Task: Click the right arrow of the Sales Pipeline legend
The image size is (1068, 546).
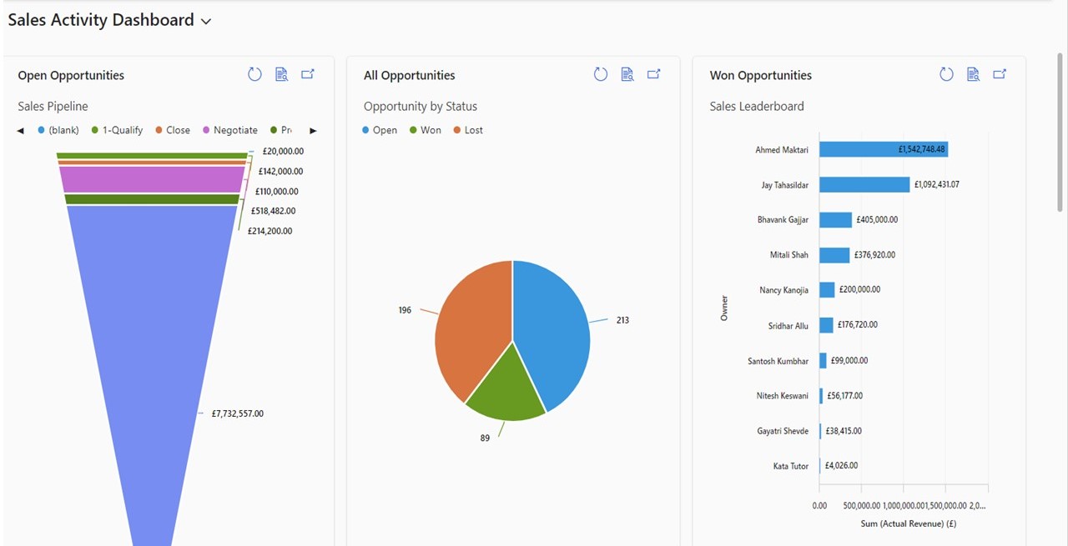Action: [x=313, y=131]
